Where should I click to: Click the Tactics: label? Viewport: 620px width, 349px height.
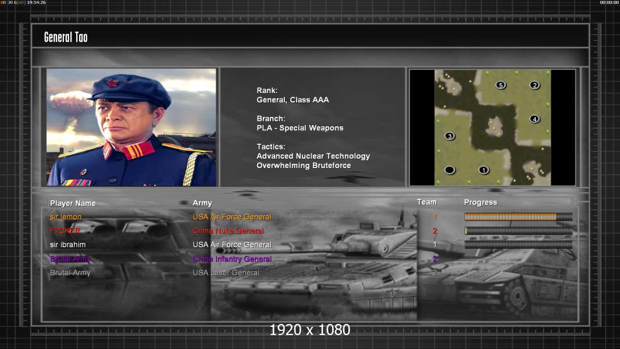[271, 147]
